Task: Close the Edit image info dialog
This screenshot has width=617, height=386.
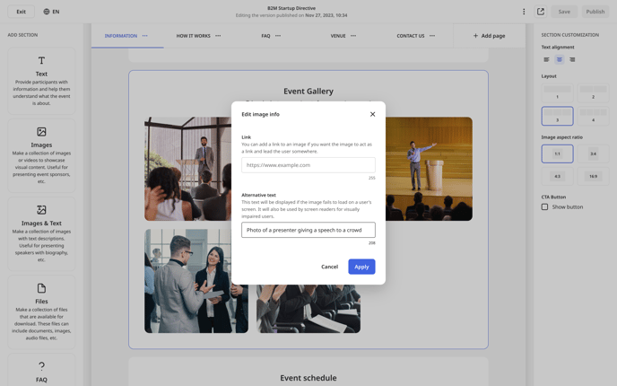Action: (x=372, y=114)
